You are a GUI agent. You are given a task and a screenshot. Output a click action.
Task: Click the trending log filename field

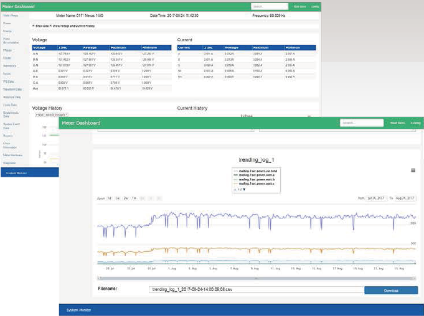pos(256,289)
